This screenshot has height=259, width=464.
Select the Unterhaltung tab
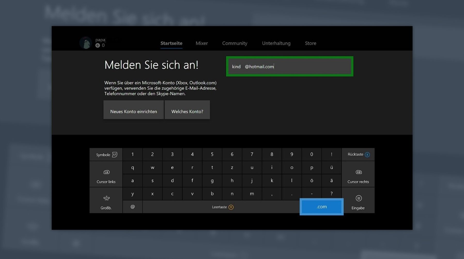pyautogui.click(x=276, y=43)
